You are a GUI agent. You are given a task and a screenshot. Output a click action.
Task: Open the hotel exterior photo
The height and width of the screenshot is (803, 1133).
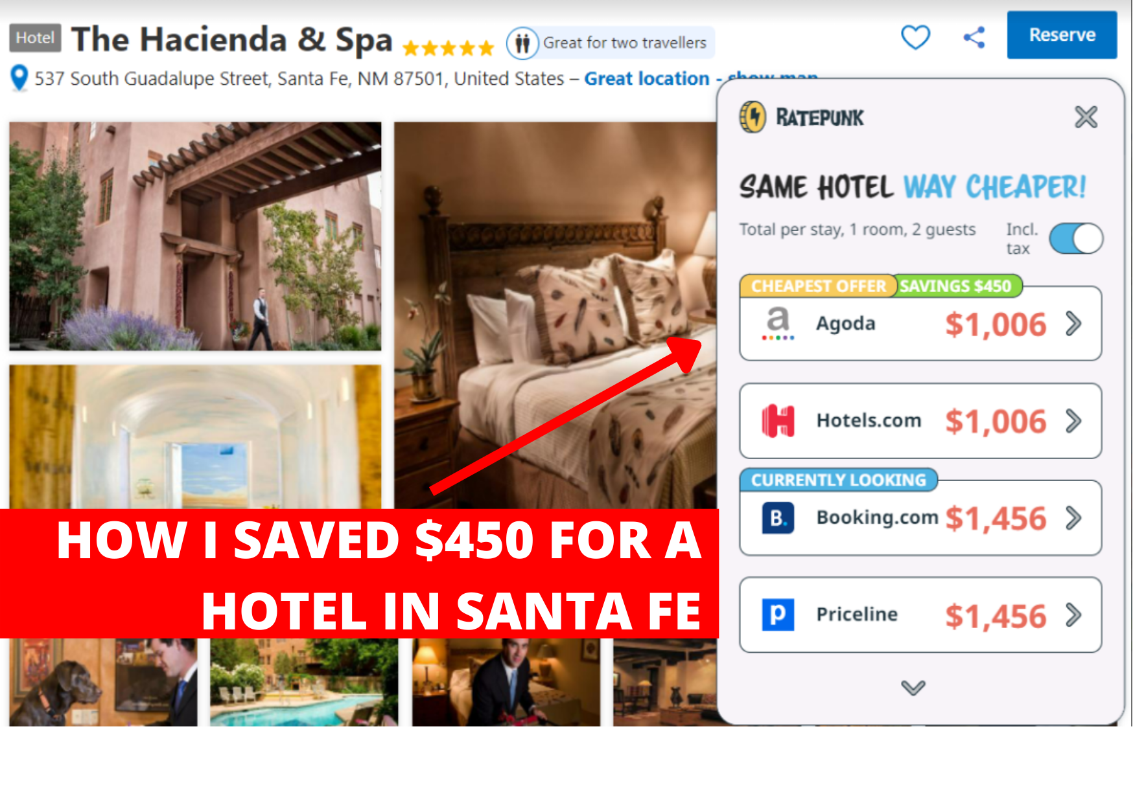click(x=195, y=236)
